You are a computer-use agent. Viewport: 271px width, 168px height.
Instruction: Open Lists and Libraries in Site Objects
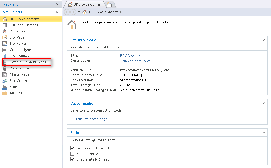coord(24,25)
